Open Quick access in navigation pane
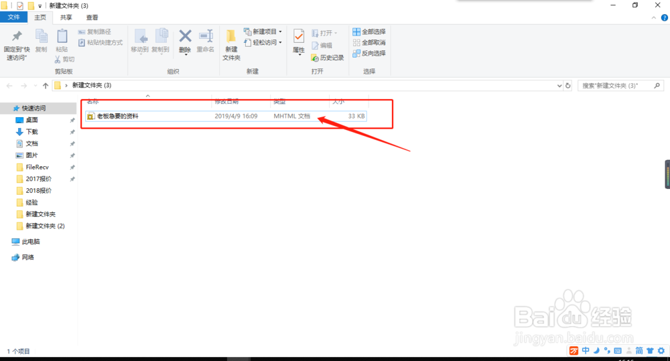 [x=33, y=108]
